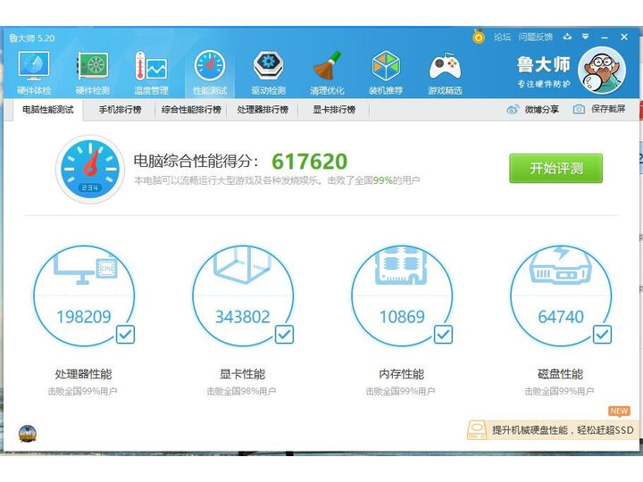Switch to 处理器排行榜 tab
Viewport: 643px width, 482px height.
pos(263,110)
